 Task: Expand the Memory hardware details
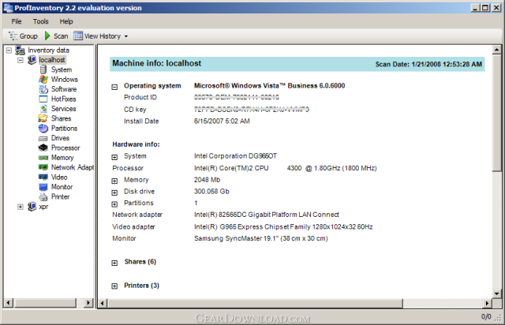coord(114,181)
